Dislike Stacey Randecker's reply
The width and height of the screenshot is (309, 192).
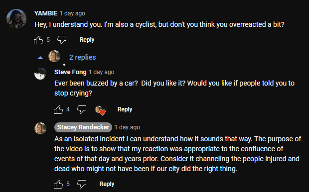point(82,184)
